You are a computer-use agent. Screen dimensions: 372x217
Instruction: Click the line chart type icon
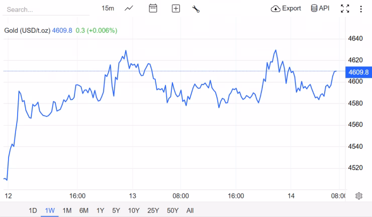click(x=129, y=9)
